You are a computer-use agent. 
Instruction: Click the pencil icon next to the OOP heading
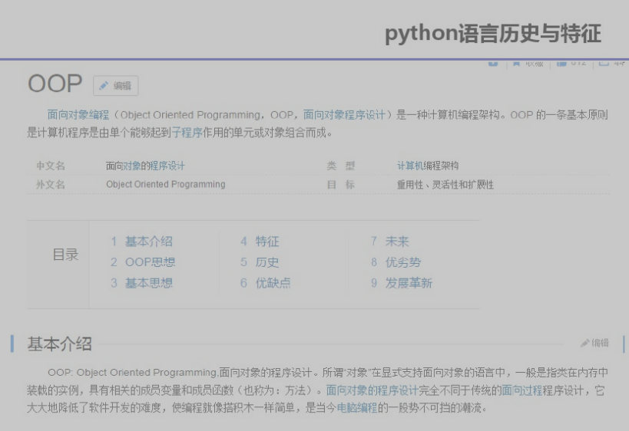click(x=104, y=85)
